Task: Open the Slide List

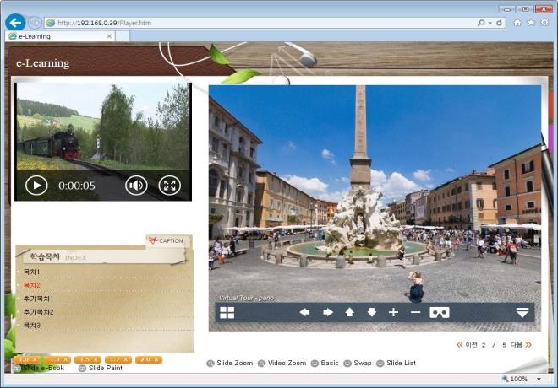Action: coord(396,364)
